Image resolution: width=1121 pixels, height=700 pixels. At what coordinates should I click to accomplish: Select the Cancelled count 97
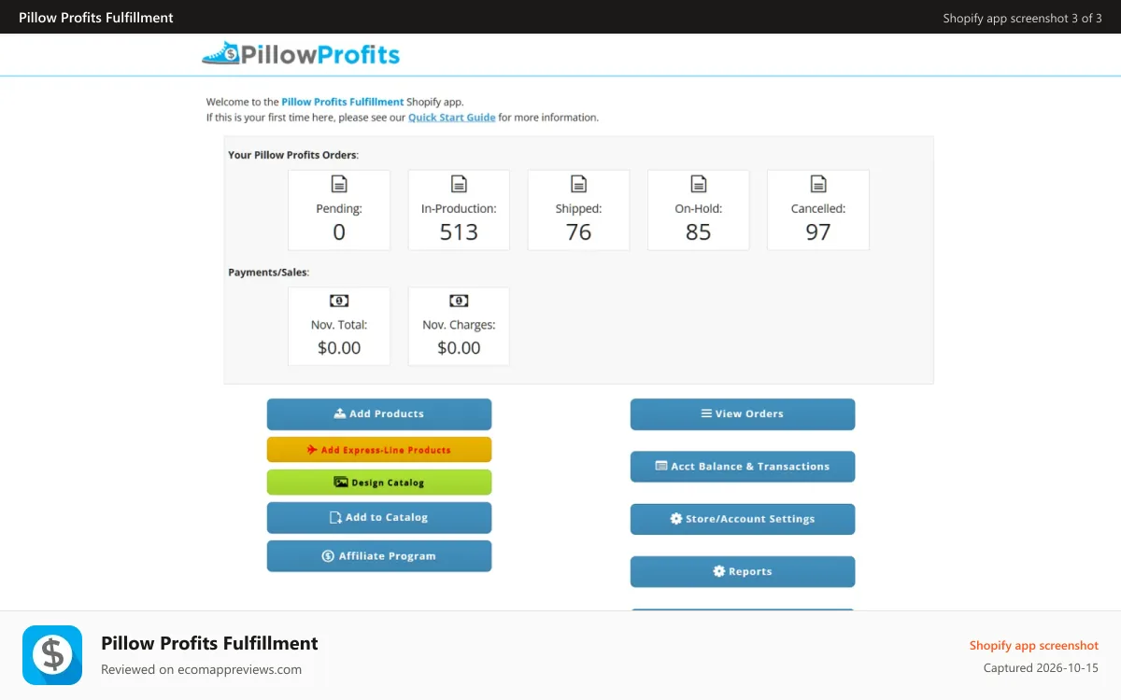(x=818, y=232)
